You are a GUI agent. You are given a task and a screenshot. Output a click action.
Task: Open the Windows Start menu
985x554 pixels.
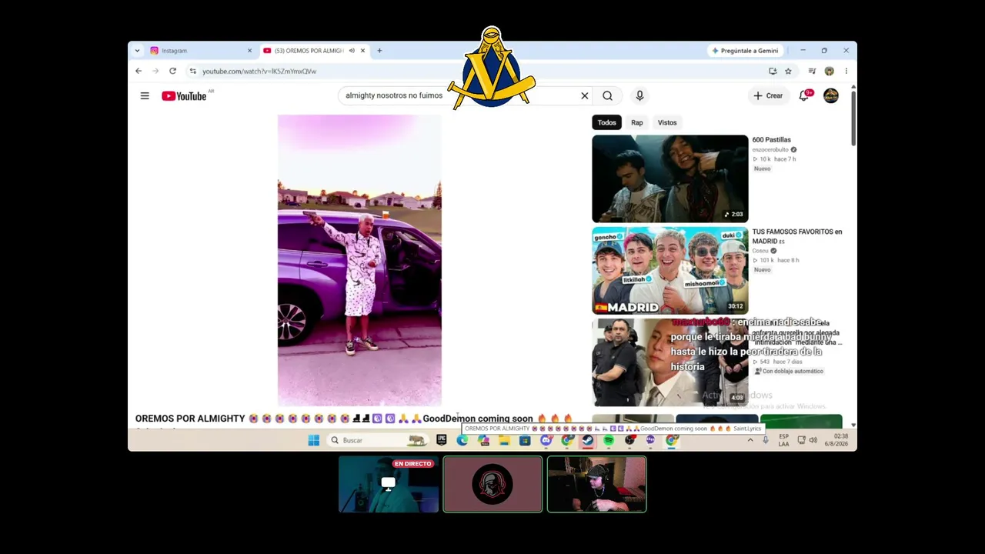click(x=313, y=440)
